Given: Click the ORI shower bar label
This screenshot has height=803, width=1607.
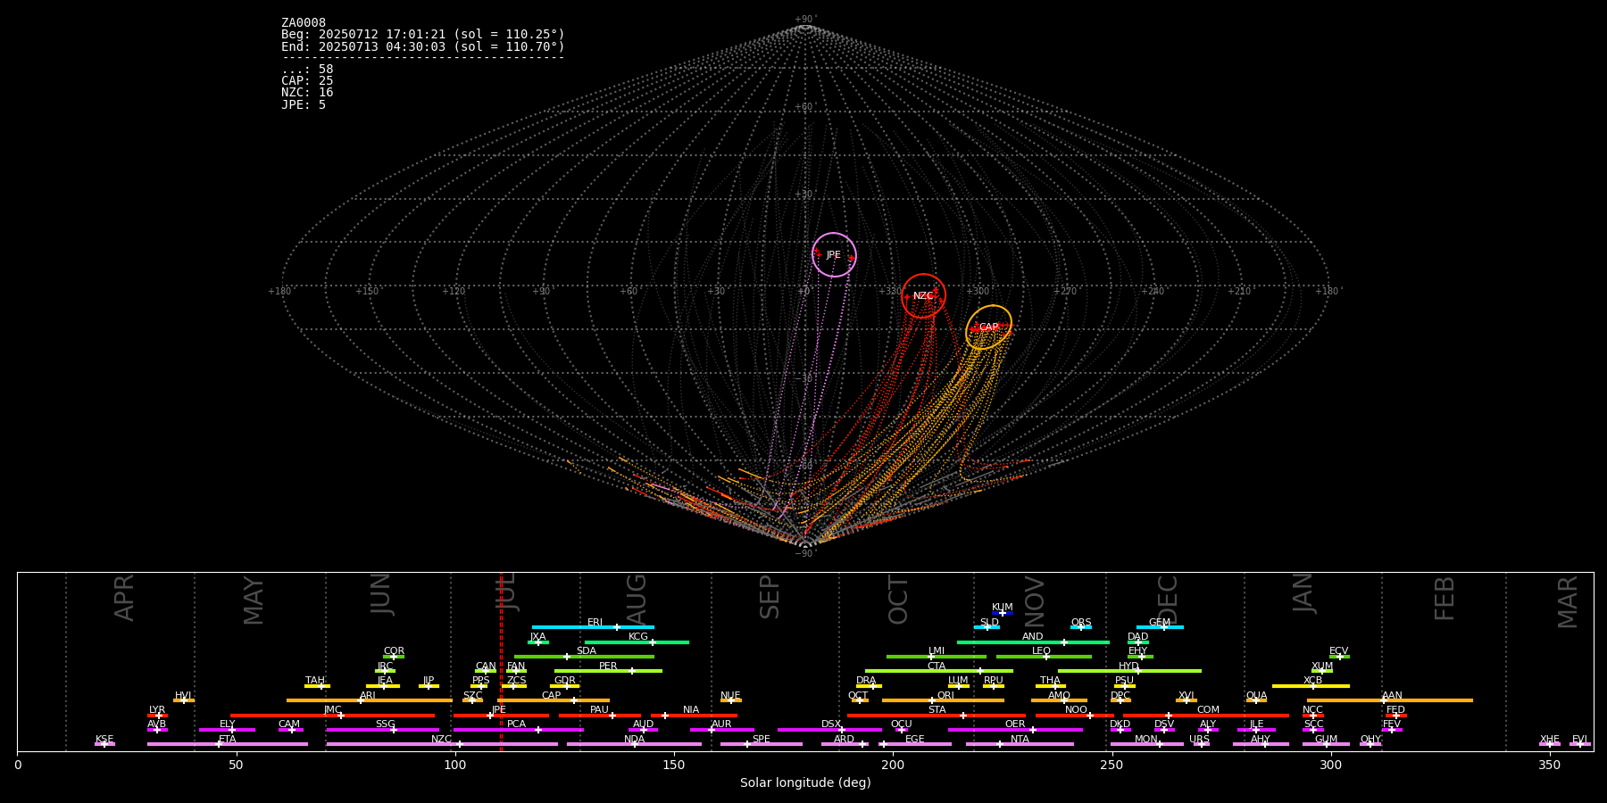Looking at the screenshot, I should click(x=945, y=696).
